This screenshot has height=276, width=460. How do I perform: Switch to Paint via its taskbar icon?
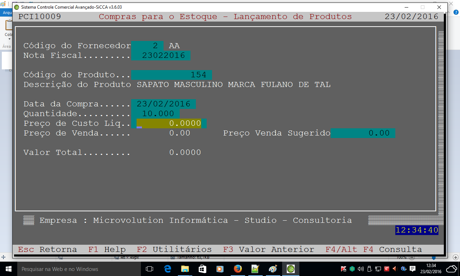(x=273, y=269)
